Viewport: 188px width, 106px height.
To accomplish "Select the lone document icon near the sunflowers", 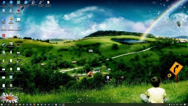I will click(x=108, y=79).
